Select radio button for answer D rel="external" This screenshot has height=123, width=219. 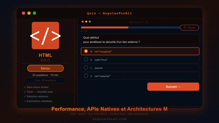pyautogui.click(x=86, y=76)
